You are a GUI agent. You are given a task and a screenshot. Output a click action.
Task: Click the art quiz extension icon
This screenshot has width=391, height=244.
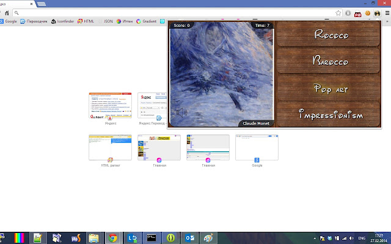click(x=378, y=13)
